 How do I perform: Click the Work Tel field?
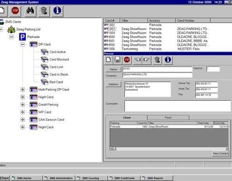(x=206, y=90)
